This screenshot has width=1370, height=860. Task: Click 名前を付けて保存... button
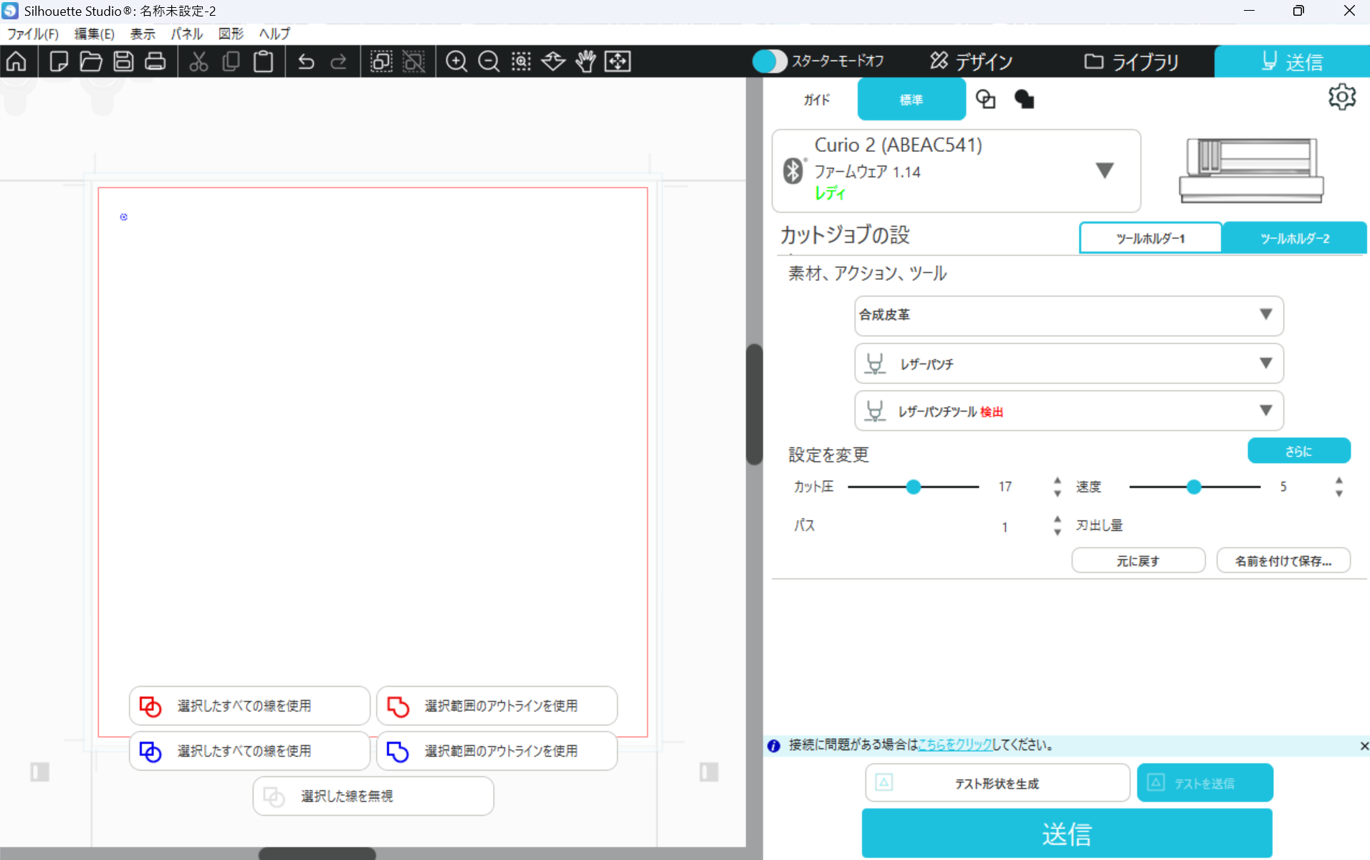point(1283,560)
